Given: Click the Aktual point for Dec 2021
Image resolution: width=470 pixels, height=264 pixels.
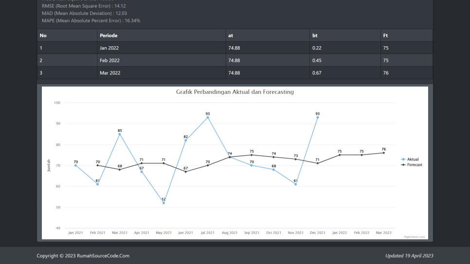Looking at the screenshot, I should [x=318, y=117].
